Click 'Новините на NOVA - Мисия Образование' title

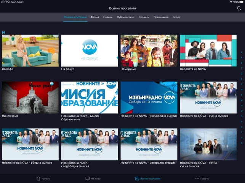tap(80, 118)
